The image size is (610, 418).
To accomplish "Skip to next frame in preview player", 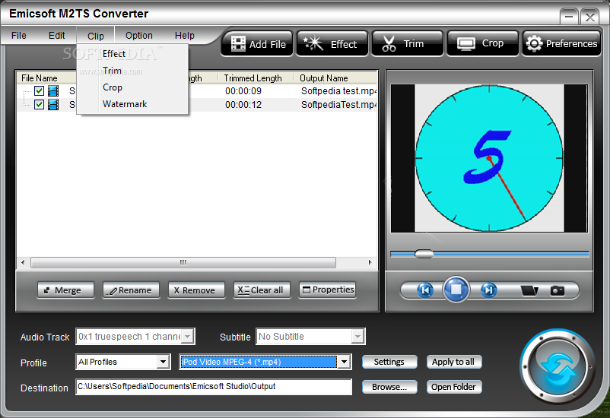I will click(x=488, y=290).
